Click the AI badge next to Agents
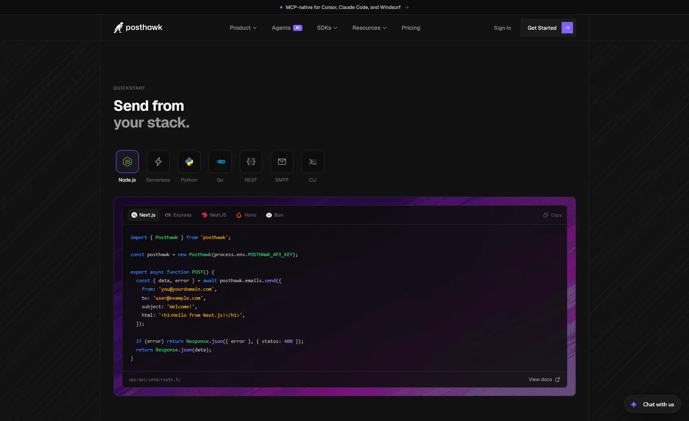The image size is (689, 421). point(298,28)
